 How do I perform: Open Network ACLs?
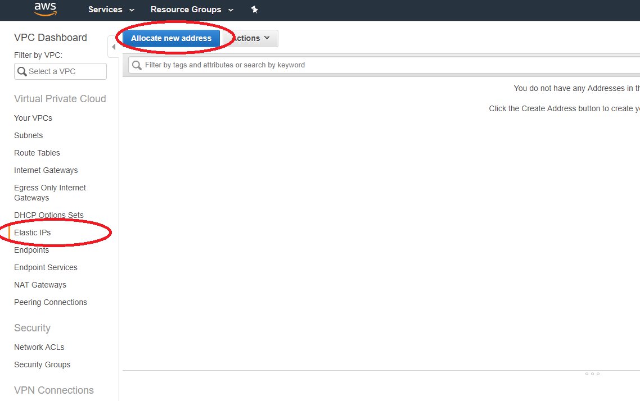(39, 347)
